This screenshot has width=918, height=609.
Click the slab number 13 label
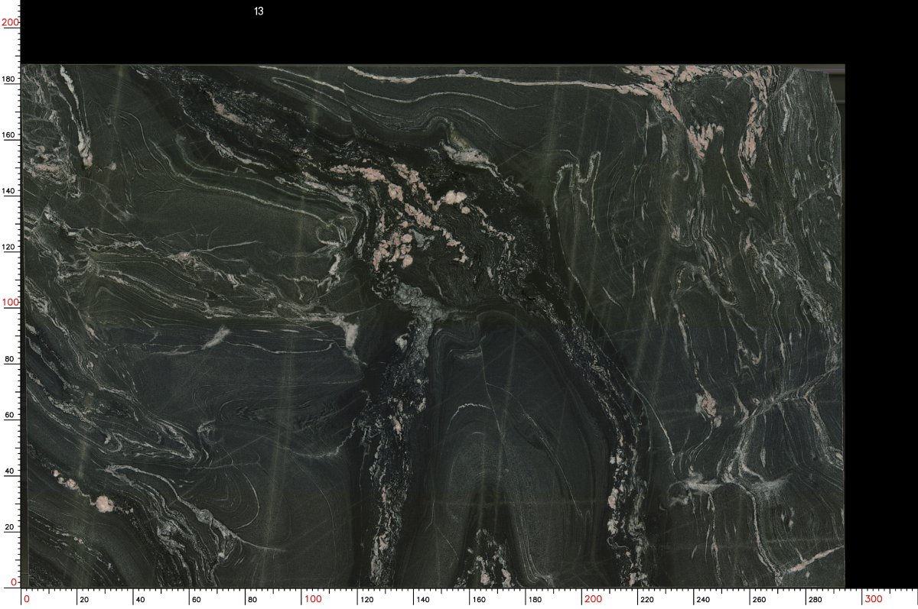[x=259, y=11]
